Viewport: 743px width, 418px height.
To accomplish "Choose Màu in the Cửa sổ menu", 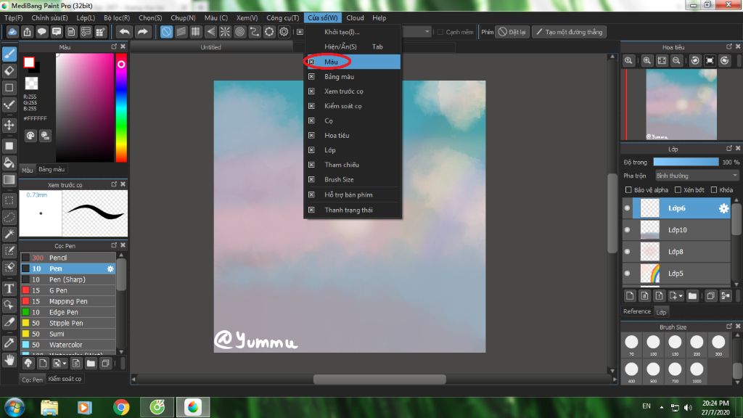I will (x=353, y=62).
